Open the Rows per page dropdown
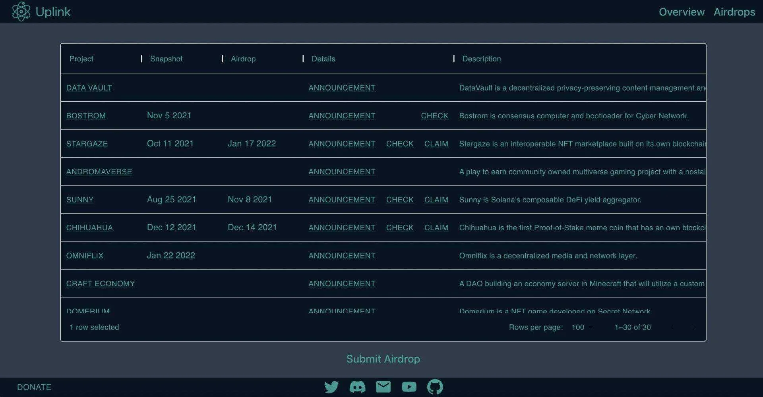This screenshot has width=763, height=397. [x=582, y=327]
